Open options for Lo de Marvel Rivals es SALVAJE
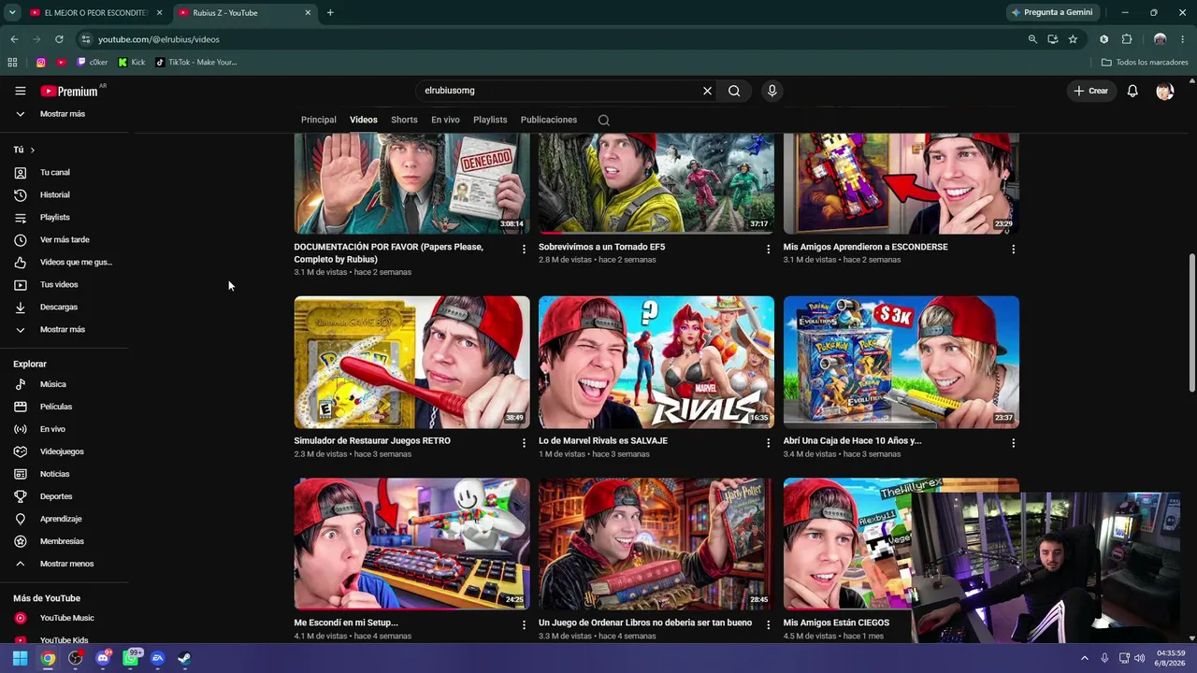 [769, 443]
